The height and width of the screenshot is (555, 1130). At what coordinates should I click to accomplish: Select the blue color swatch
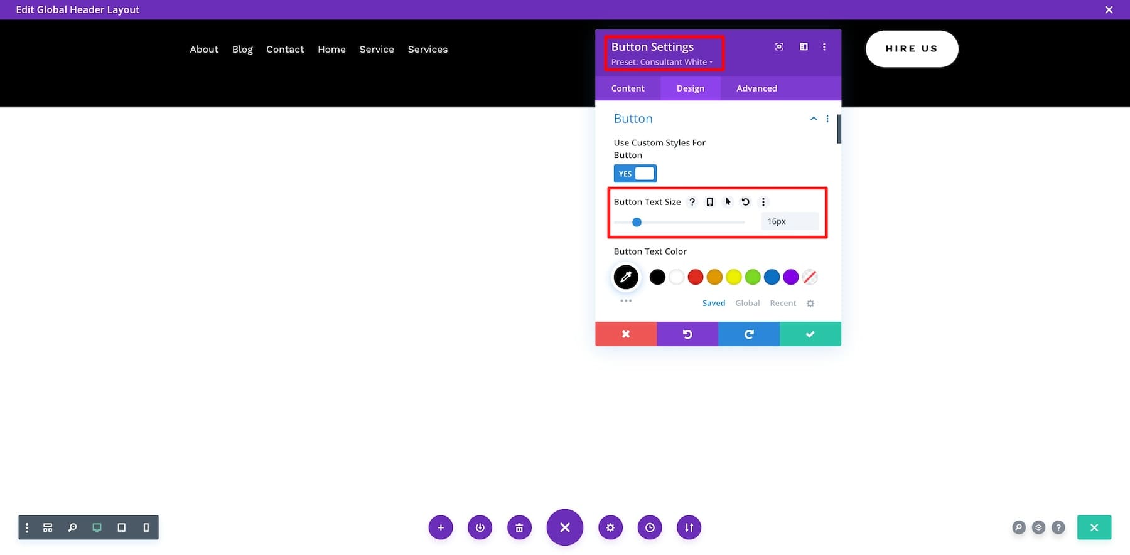click(x=772, y=277)
